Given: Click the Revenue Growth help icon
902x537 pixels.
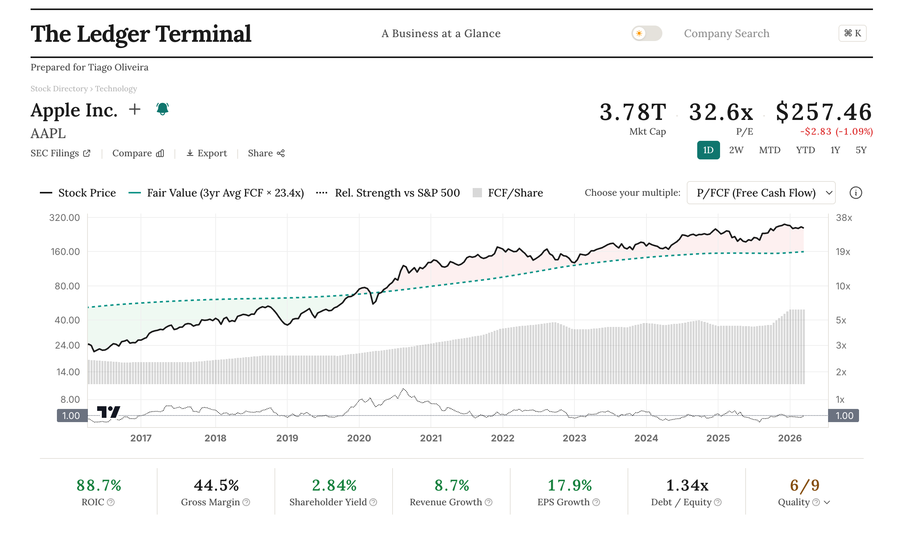Looking at the screenshot, I should click(x=489, y=502).
